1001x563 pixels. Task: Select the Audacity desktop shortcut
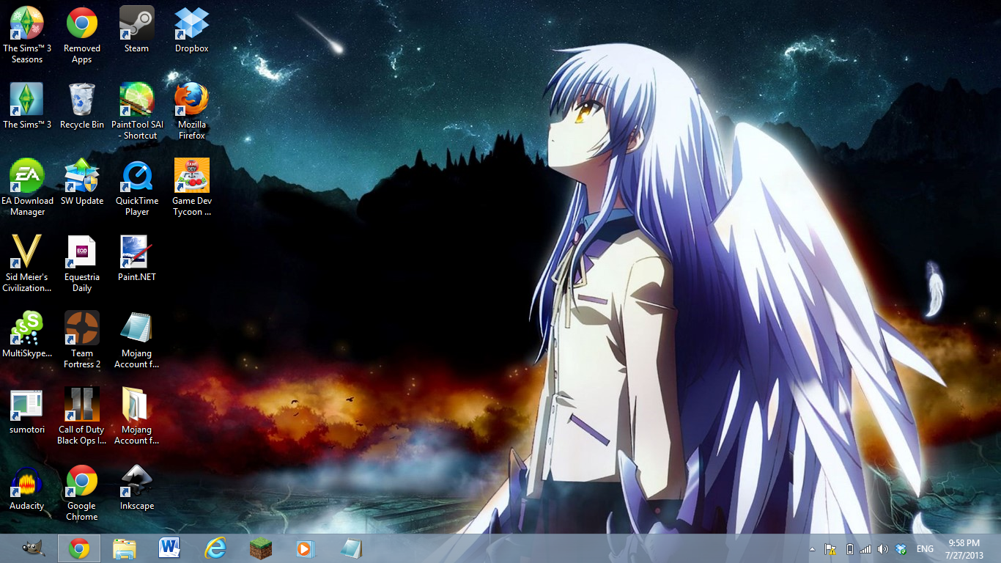27,487
